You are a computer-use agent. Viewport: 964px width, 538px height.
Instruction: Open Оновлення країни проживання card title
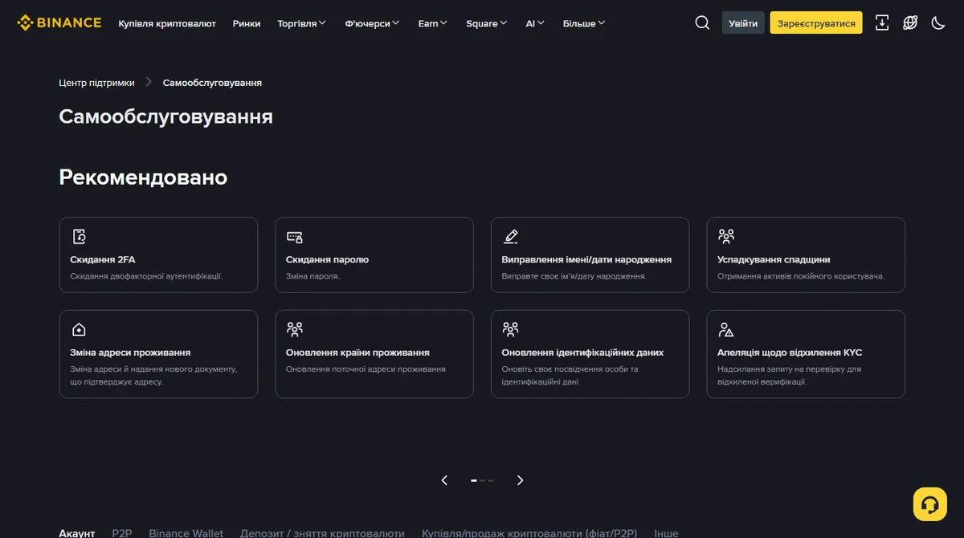tap(357, 353)
